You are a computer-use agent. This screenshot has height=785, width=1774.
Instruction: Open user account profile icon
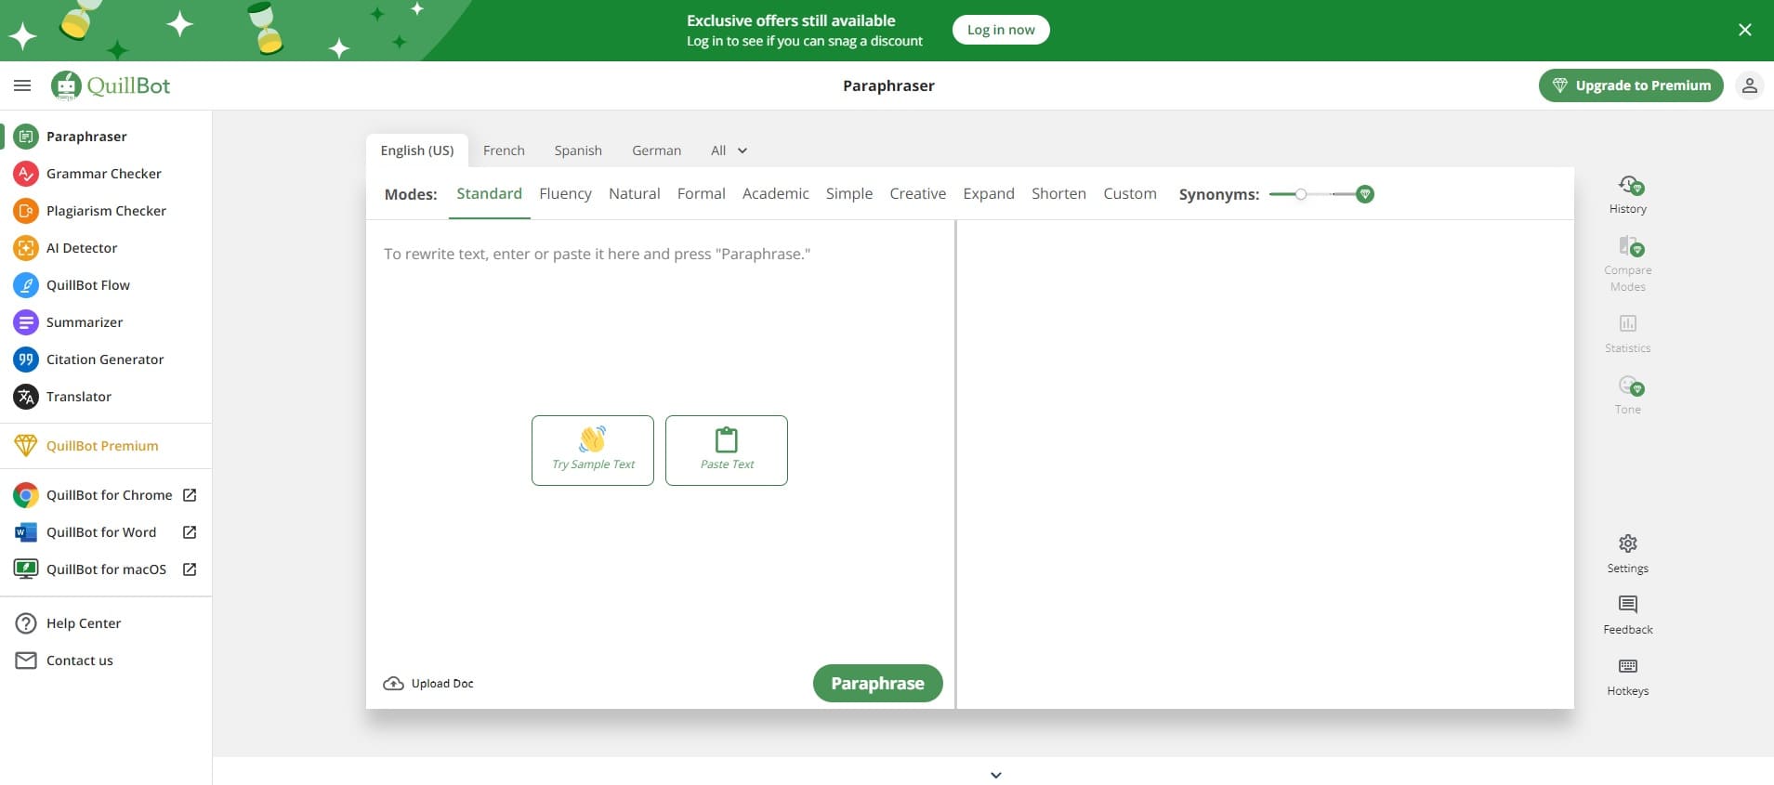(1749, 85)
